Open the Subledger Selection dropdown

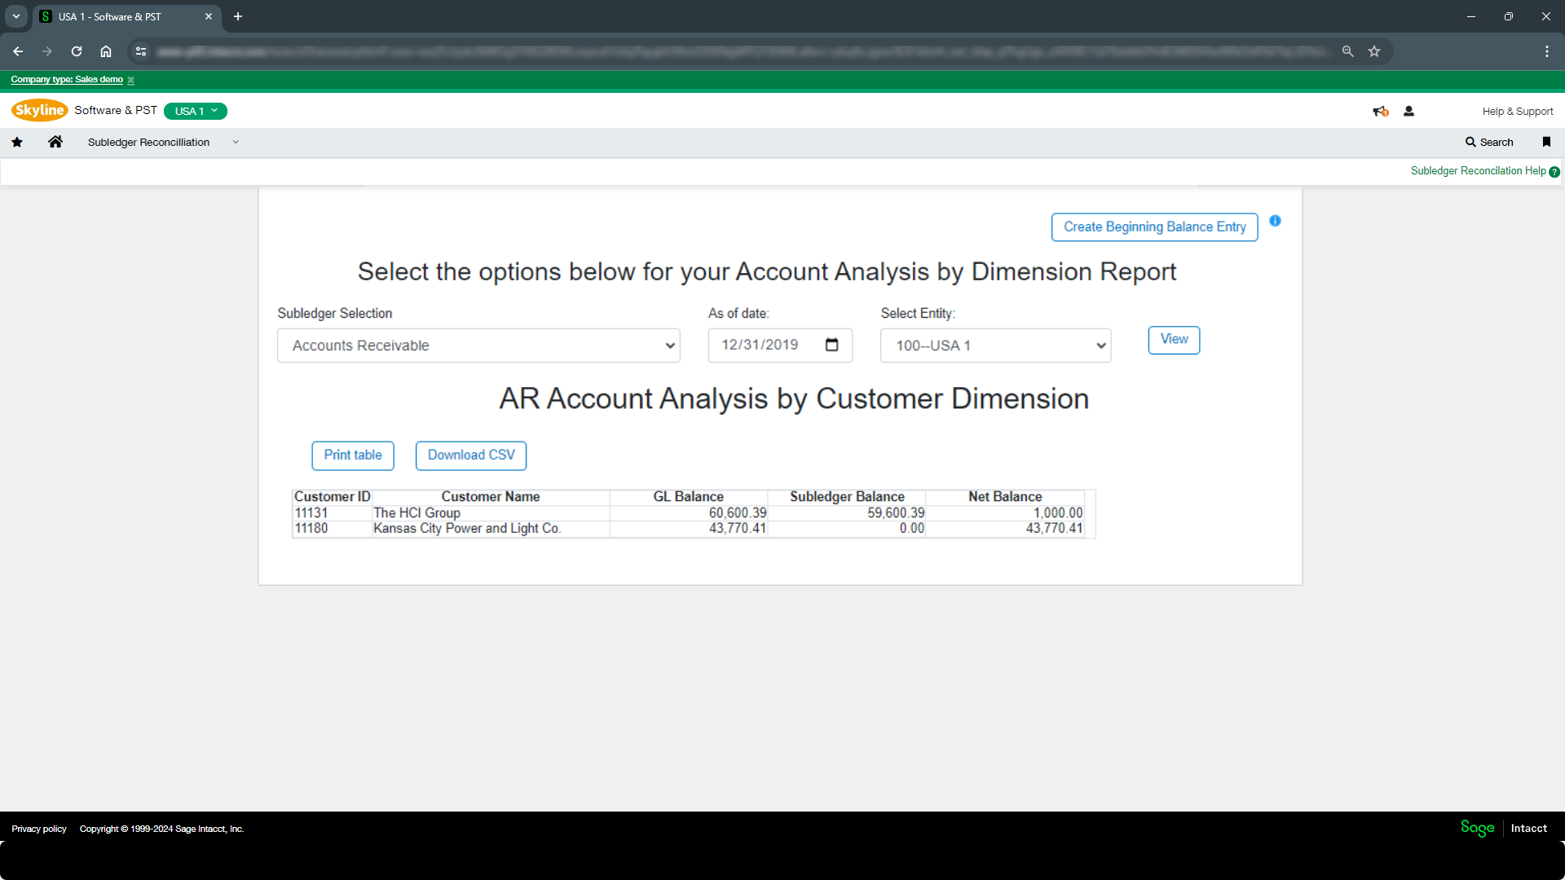coord(478,345)
